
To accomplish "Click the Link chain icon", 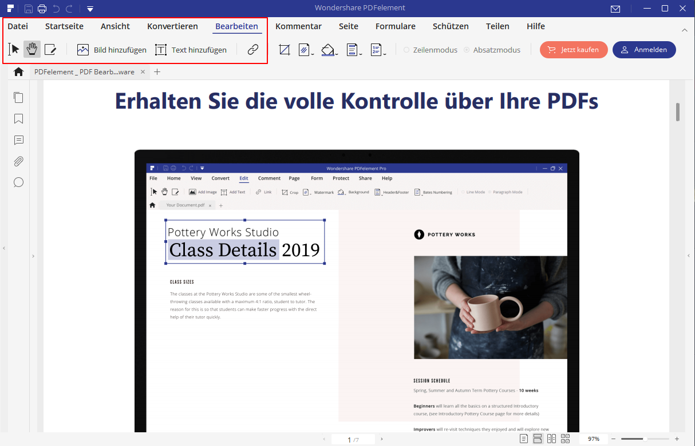I will pyautogui.click(x=253, y=50).
